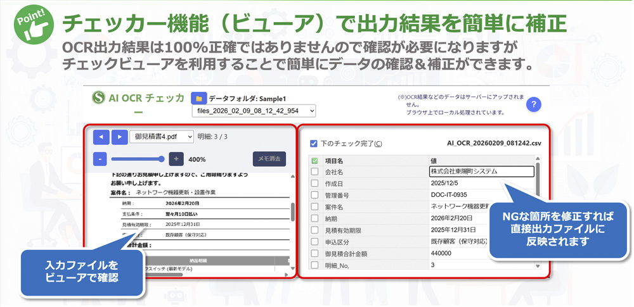The image size is (634, 307).
Task: Toggle the header select-all checkbox beside 項目名
Action: pyautogui.click(x=314, y=161)
